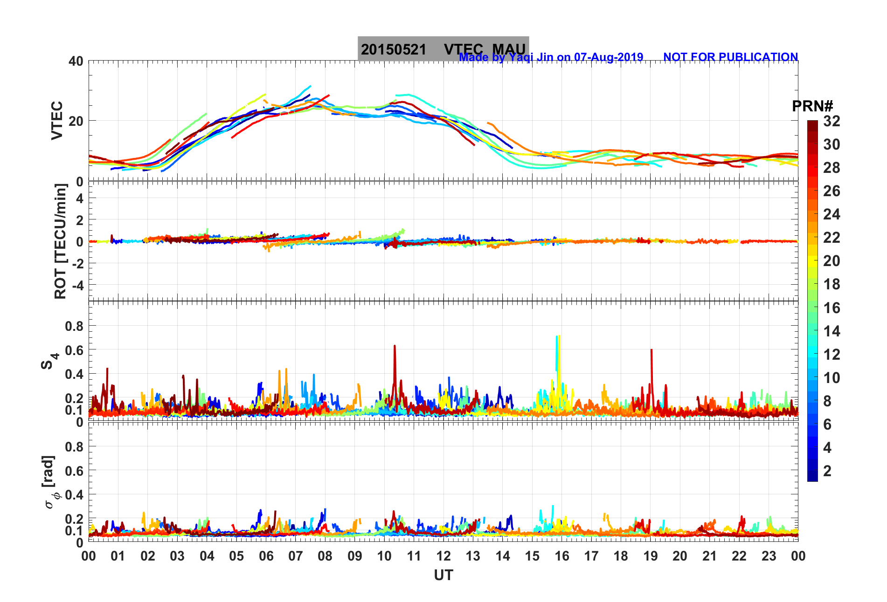Click the "PRN#" colorbar title
Viewport: 887px width, 602px height.
(x=812, y=106)
